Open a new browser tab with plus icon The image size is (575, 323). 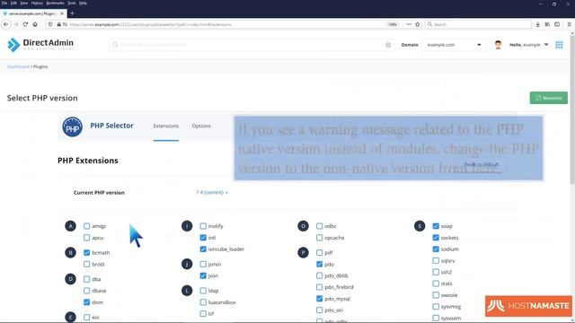[72, 13]
